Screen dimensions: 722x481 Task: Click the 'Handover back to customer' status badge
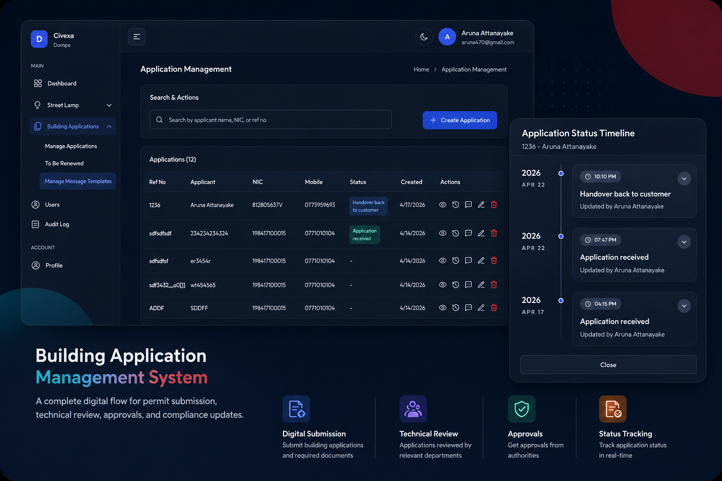tap(369, 206)
